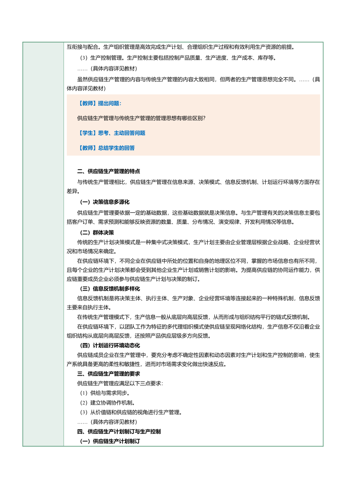Select the item '（1）供给与需求同步。'

coord(104,393)
